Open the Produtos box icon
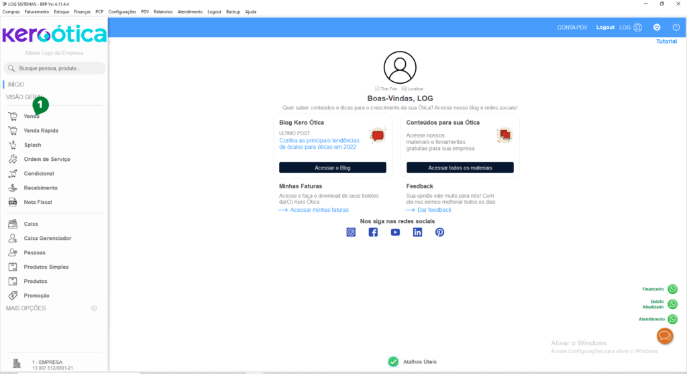Image resolution: width=687 pixels, height=374 pixels. [13, 281]
